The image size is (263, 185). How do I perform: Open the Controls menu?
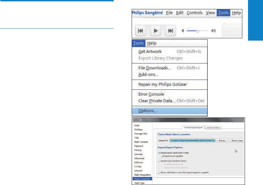[195, 13]
